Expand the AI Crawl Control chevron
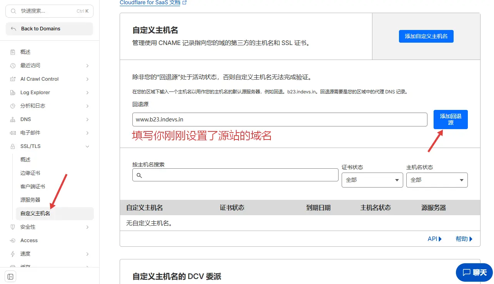Image resolution: width=494 pixels, height=284 pixels. point(87,79)
